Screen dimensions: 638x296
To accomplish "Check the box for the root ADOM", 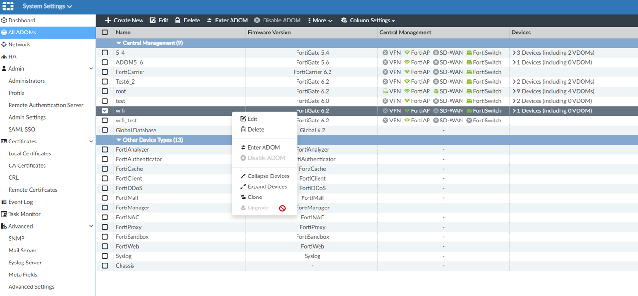I will tap(105, 91).
